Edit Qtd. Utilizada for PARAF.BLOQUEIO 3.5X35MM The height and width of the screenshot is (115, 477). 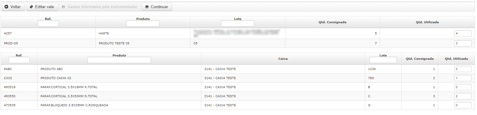(x=463, y=105)
